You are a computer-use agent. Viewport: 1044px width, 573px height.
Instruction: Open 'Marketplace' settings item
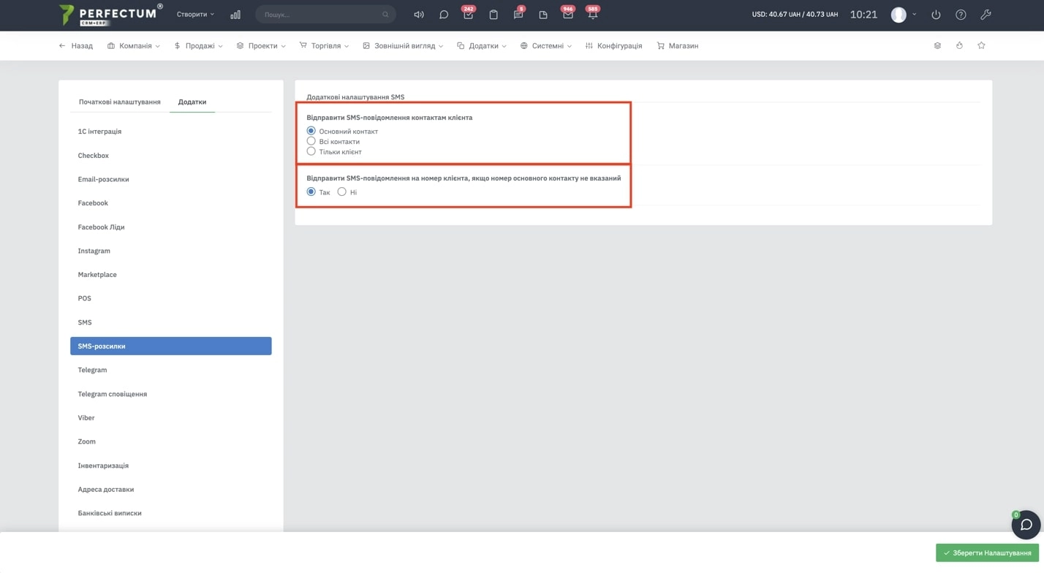(171, 275)
